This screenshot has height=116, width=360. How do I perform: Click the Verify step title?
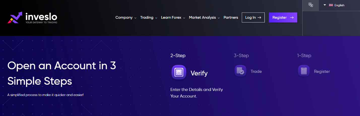point(199,73)
